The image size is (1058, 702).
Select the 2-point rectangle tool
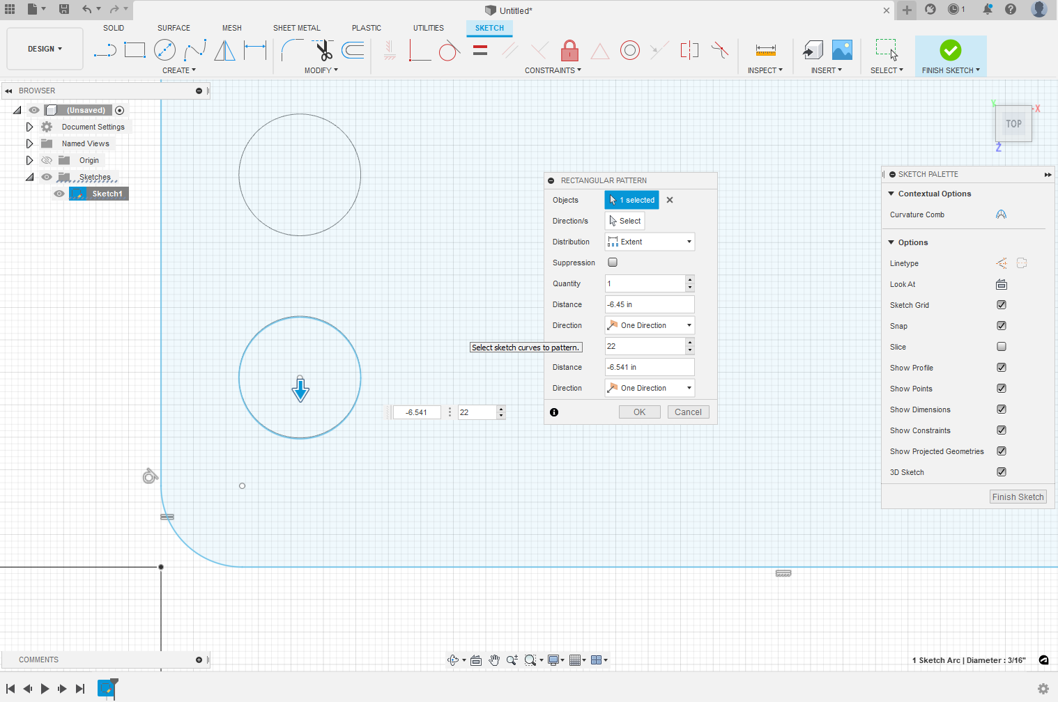[x=135, y=50]
